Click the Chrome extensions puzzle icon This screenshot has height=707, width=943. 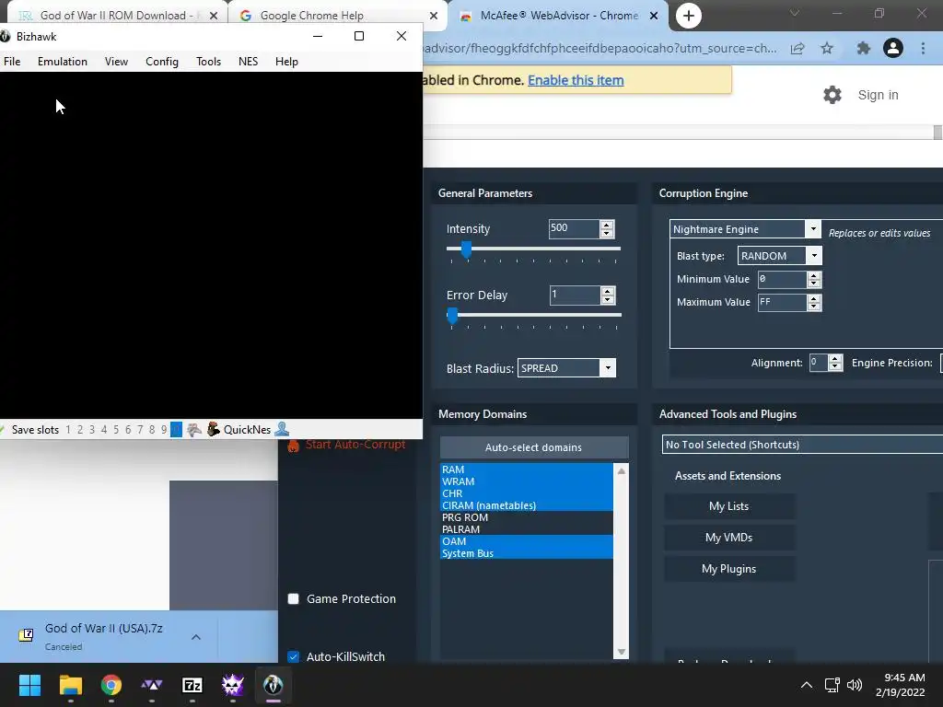pos(863,48)
